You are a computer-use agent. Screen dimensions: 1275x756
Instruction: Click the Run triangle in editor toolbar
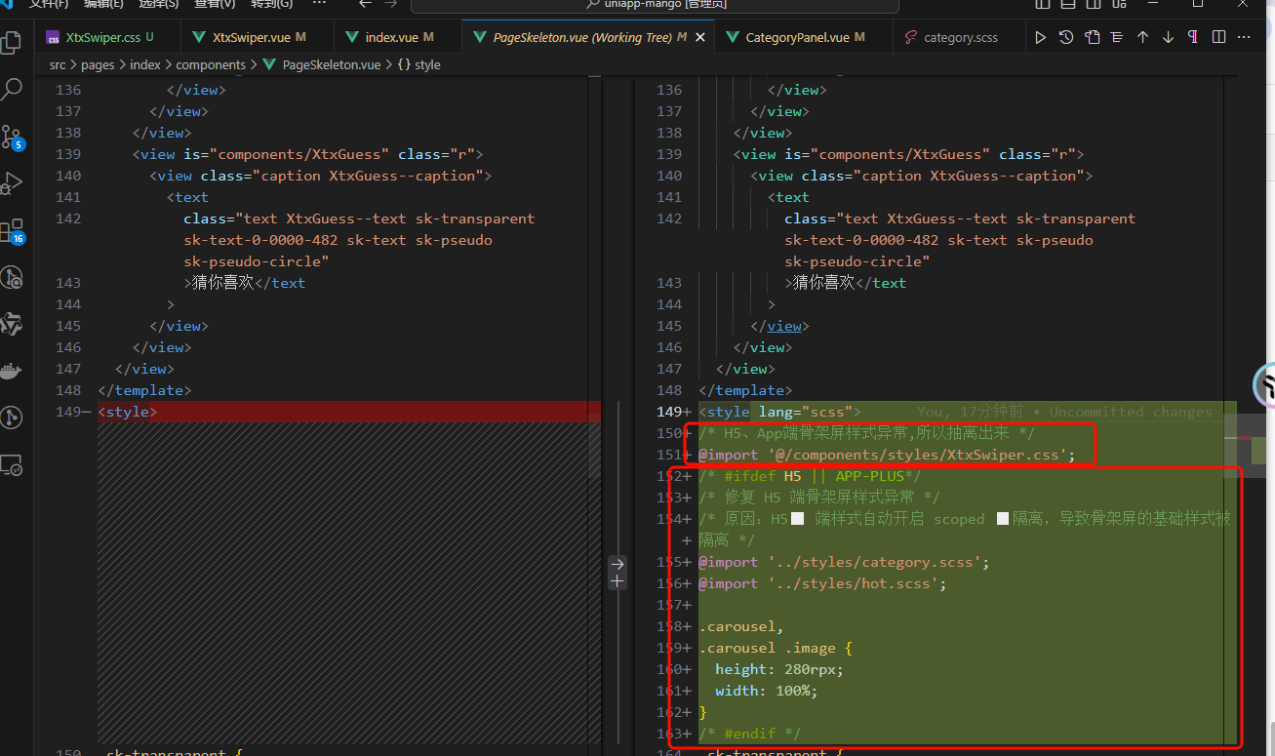point(1041,37)
